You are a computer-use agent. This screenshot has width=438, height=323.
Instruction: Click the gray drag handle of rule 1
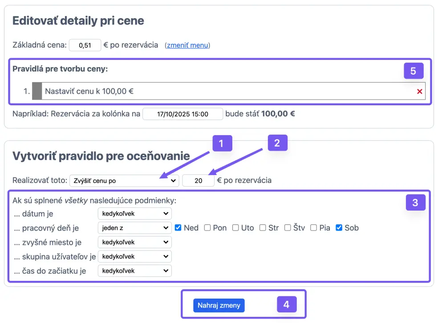(x=37, y=91)
